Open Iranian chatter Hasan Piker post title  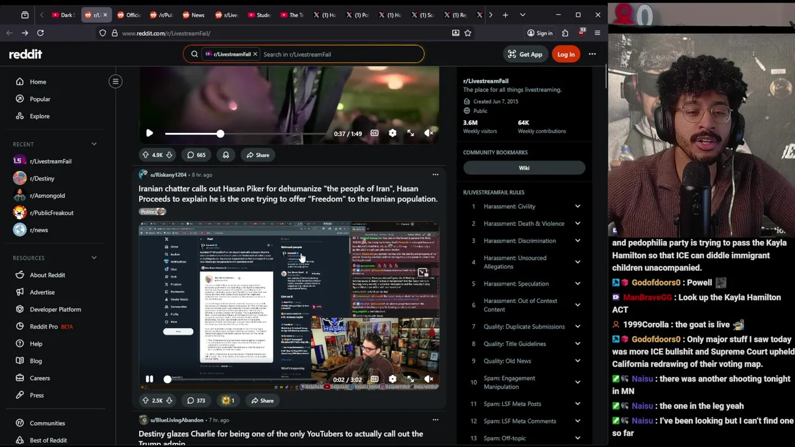tap(288, 194)
